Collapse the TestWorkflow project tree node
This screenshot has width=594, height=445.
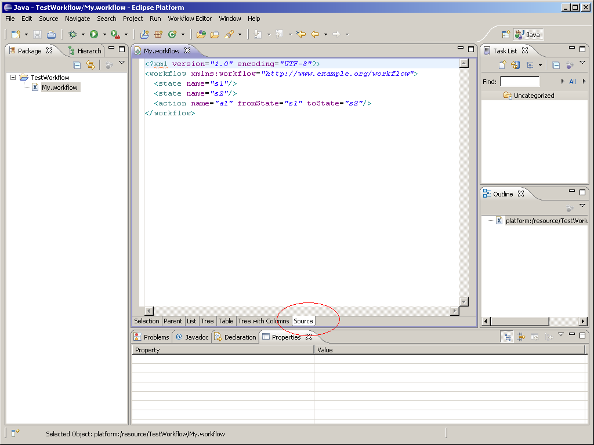(13, 77)
